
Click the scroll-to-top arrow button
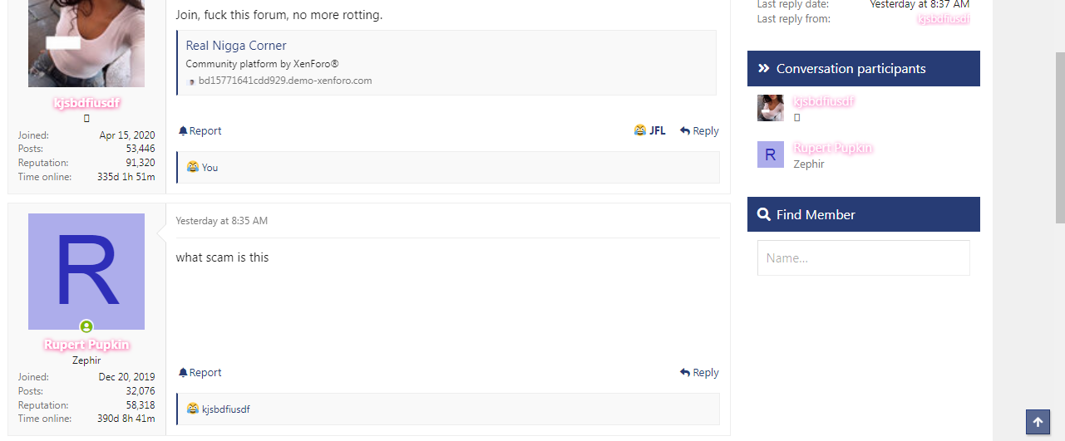pos(1038,422)
